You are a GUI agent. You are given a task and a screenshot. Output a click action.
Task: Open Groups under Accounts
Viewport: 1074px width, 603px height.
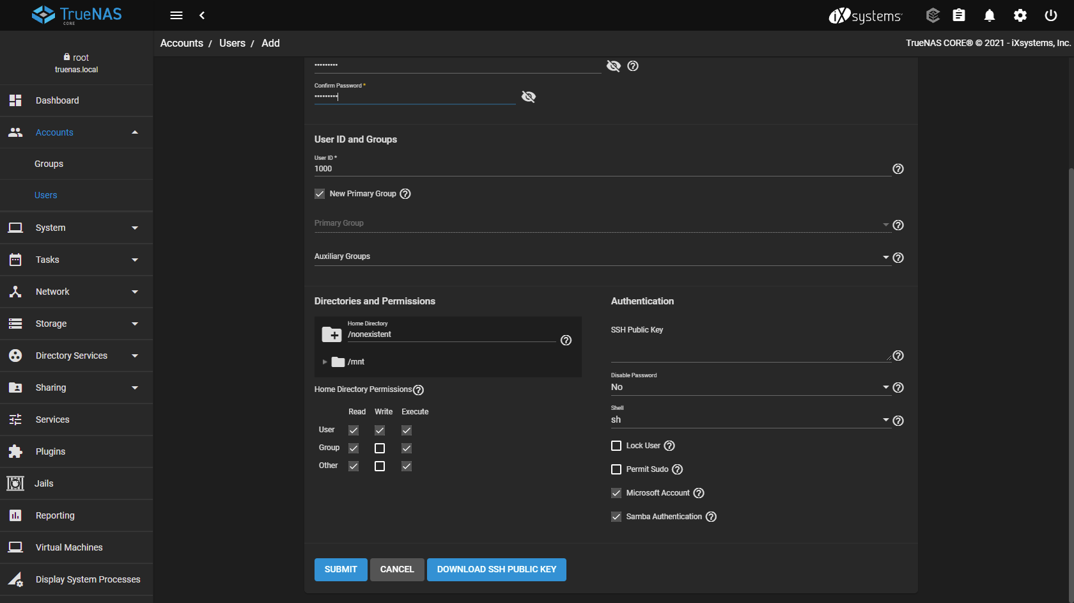[76, 164]
